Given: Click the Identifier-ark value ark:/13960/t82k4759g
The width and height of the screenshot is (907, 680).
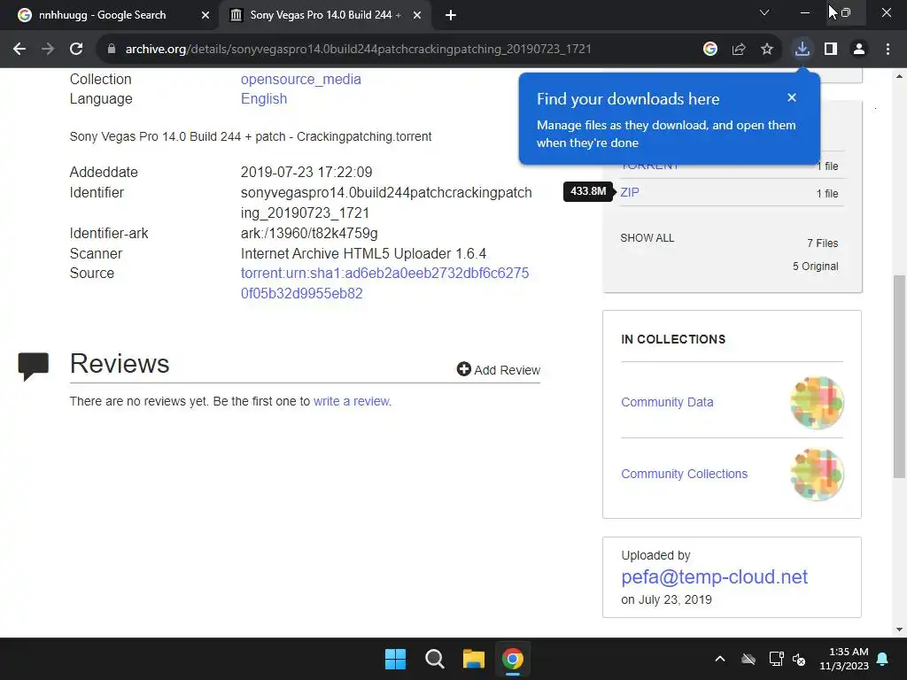Looking at the screenshot, I should coord(309,234).
